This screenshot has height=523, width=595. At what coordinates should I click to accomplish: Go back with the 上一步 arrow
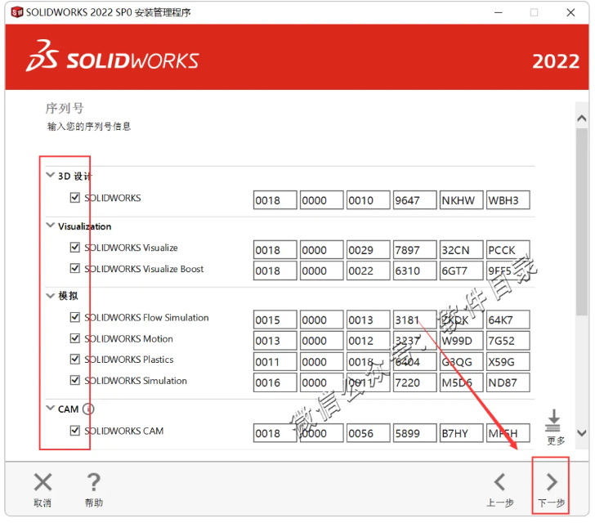[499, 482]
